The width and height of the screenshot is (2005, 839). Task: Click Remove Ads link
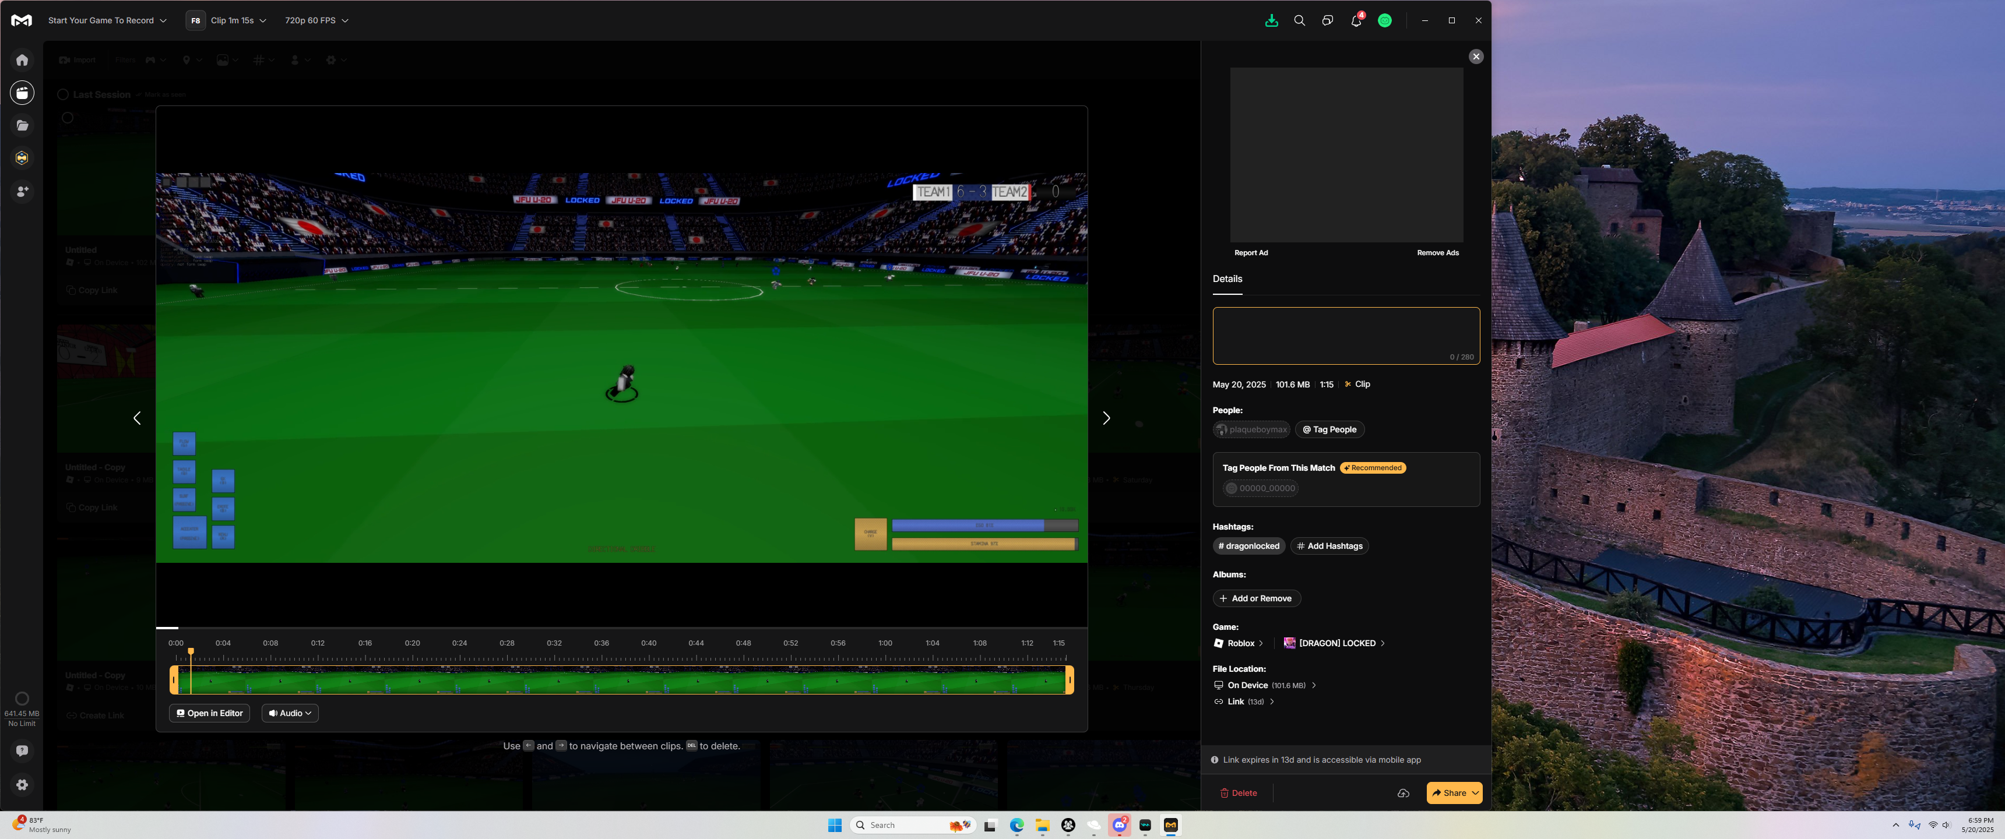tap(1437, 253)
